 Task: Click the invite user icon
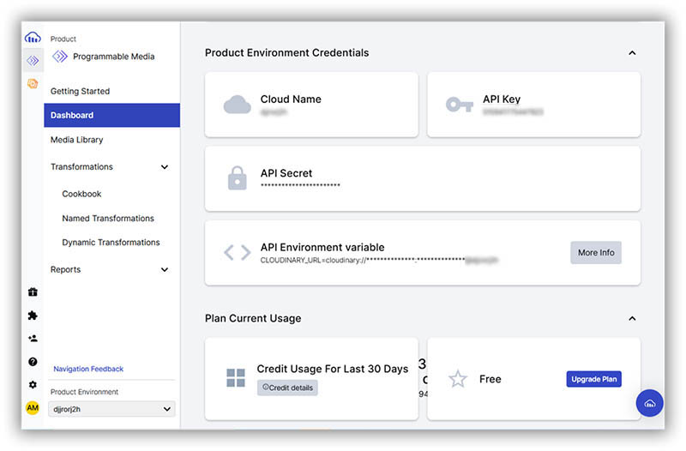[33, 338]
